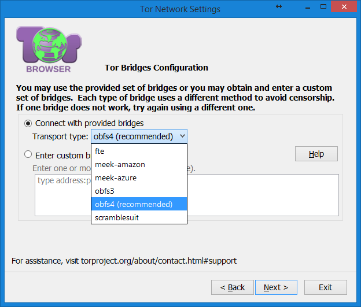Pick meek-azure transport option

coord(139,177)
